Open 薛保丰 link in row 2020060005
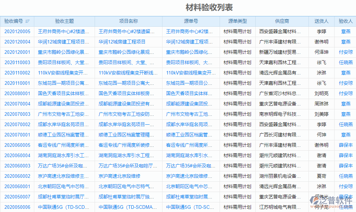 pos(345,145)
